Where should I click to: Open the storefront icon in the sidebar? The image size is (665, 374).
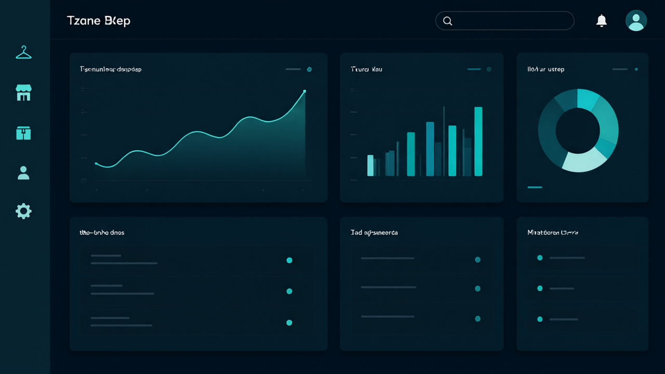pyautogui.click(x=23, y=93)
